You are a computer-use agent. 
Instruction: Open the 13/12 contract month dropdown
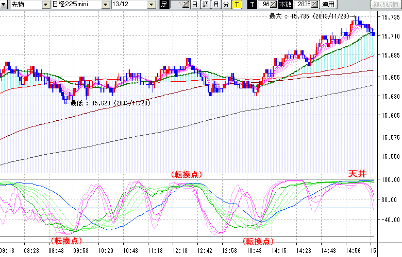(152, 4)
